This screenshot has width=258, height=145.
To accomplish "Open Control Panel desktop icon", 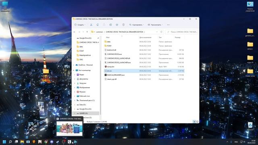I will pyautogui.click(x=250, y=6).
